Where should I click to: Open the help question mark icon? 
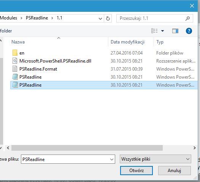(x=189, y=31)
